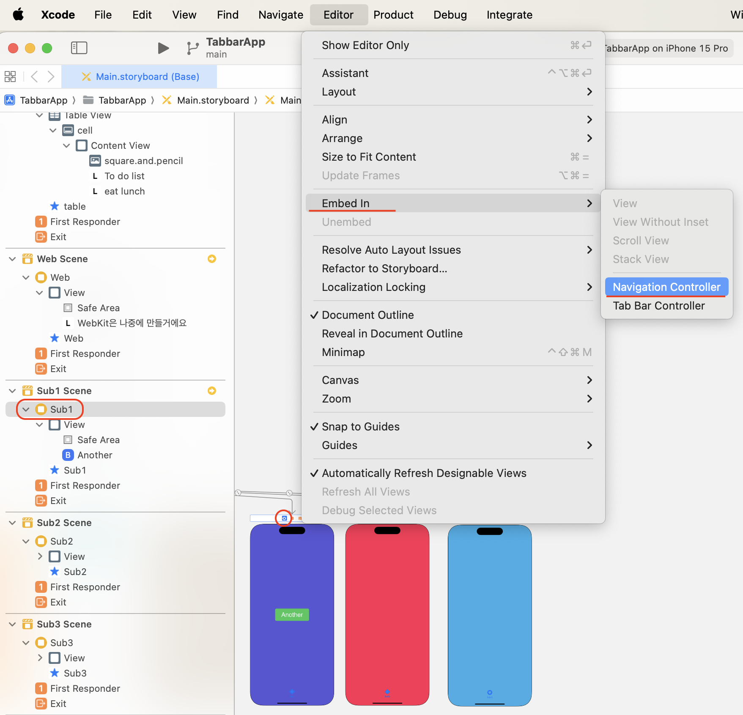The height and width of the screenshot is (715, 743).
Task: Select the Exit item under Sub1 Scene
Action: pos(51,501)
